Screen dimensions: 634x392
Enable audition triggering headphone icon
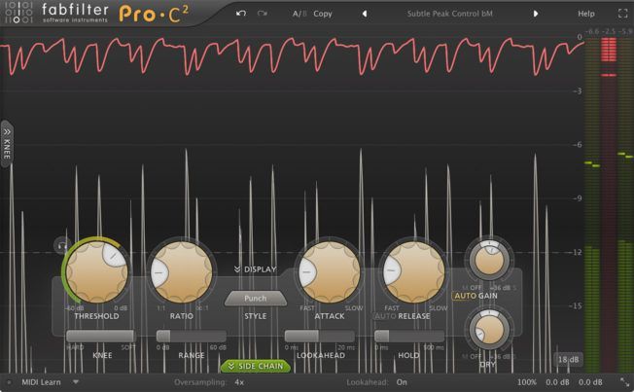tap(62, 245)
